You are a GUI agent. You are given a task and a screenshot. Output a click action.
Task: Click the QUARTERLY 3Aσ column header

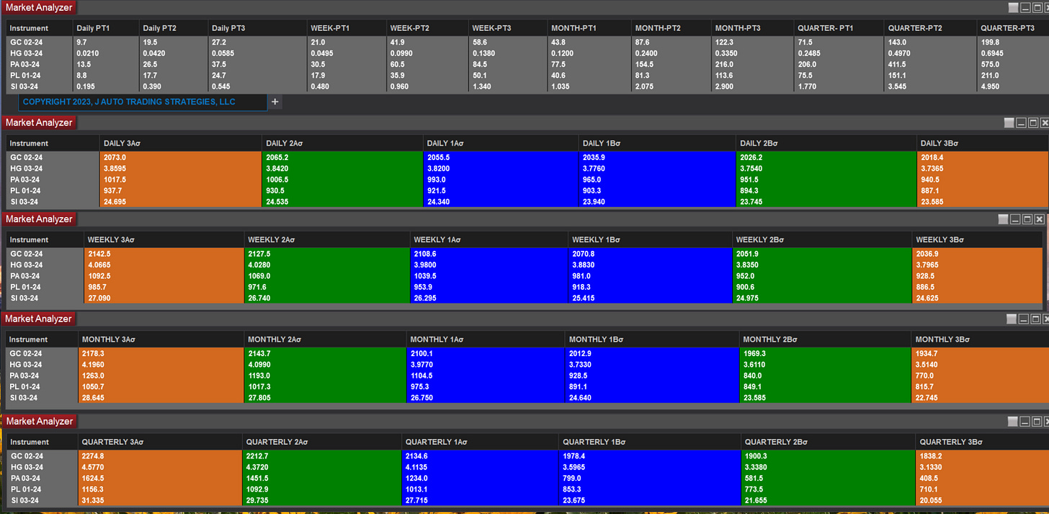(159, 442)
